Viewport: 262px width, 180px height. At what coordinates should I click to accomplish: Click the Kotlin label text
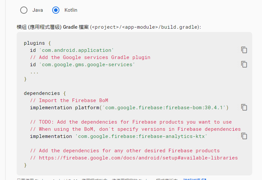pyautogui.click(x=71, y=10)
